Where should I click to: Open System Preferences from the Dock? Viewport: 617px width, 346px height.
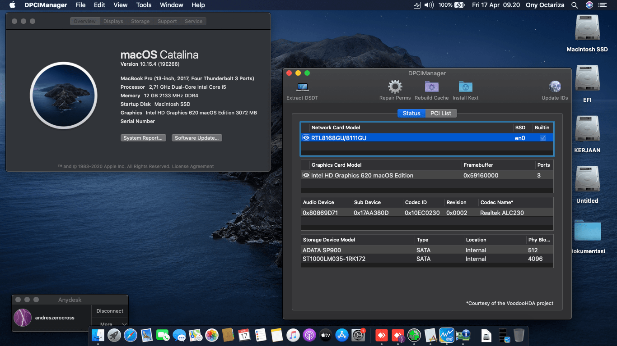click(x=358, y=335)
